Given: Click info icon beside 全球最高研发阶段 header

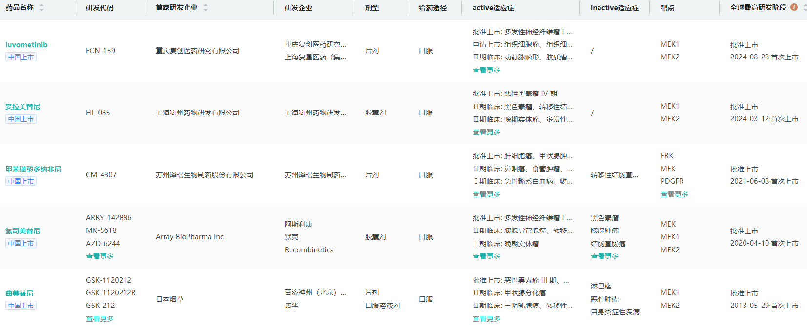Looking at the screenshot, I should click(x=794, y=7).
